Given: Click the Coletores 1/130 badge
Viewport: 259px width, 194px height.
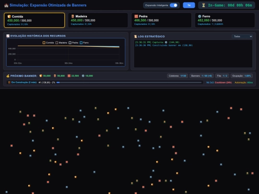Looking at the screenshot, I should click(x=177, y=76).
